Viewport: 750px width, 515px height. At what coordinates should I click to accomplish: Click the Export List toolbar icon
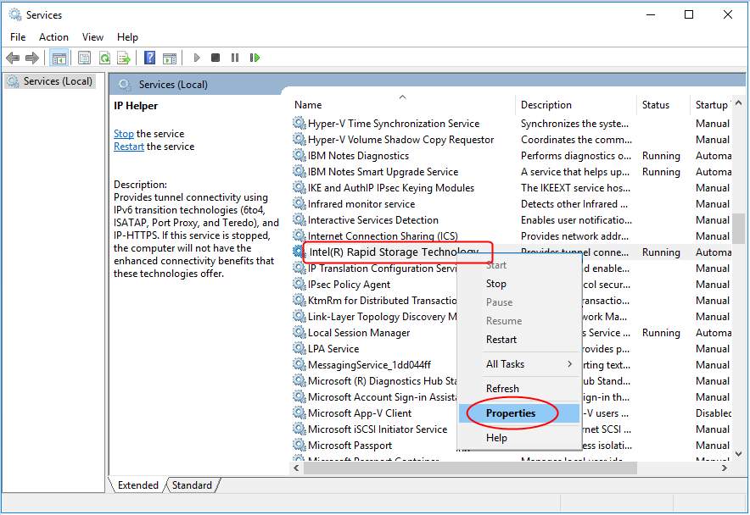(x=126, y=58)
